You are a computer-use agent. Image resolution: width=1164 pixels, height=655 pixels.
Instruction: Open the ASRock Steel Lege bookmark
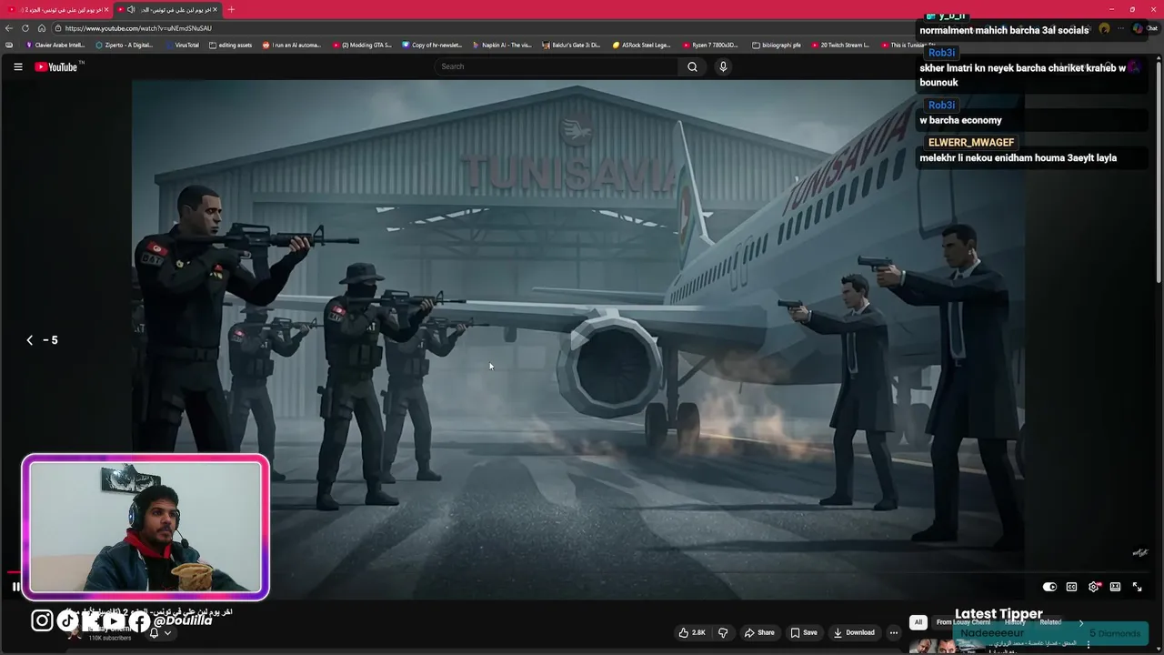tap(642, 45)
